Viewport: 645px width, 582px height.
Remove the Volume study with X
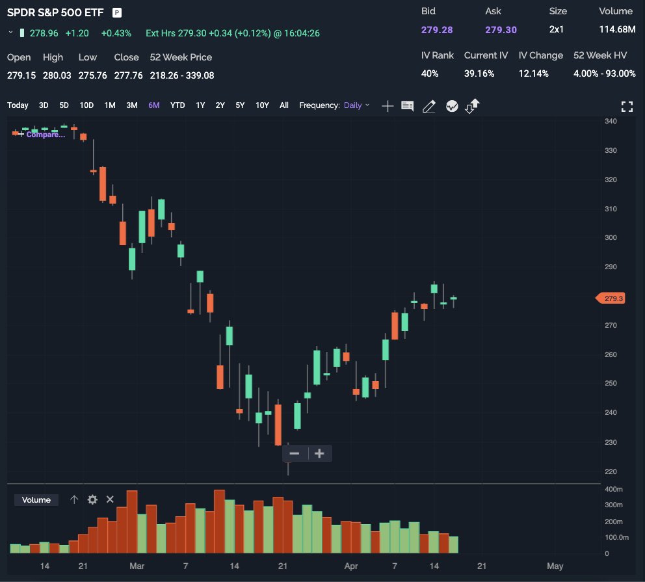coord(110,499)
